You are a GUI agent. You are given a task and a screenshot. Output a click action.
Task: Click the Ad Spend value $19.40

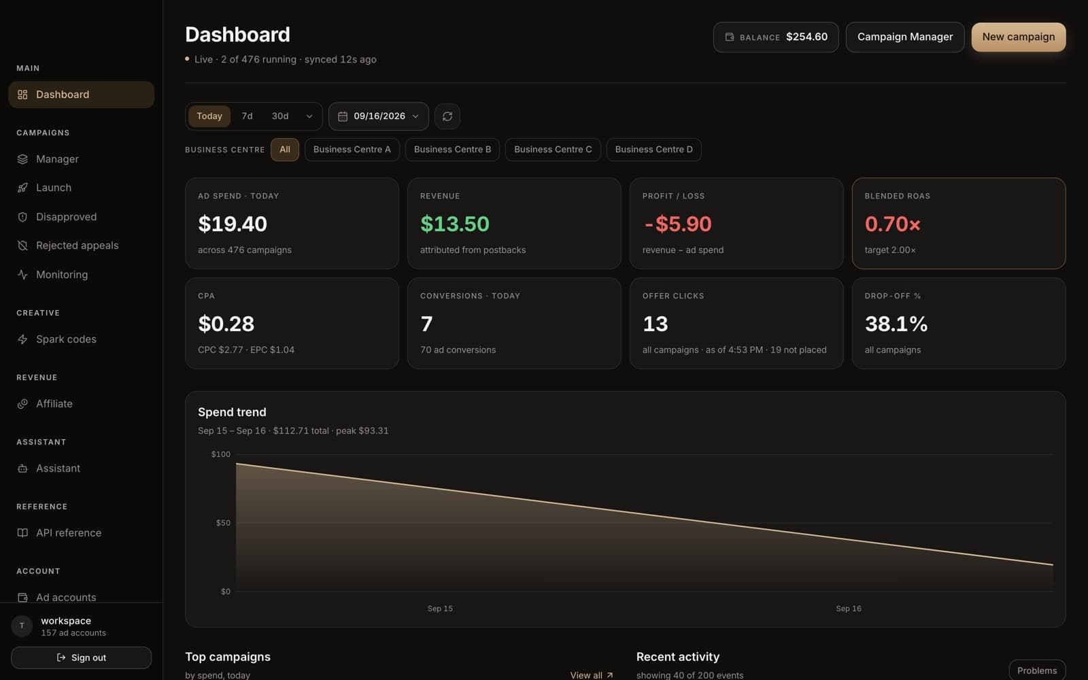click(233, 224)
